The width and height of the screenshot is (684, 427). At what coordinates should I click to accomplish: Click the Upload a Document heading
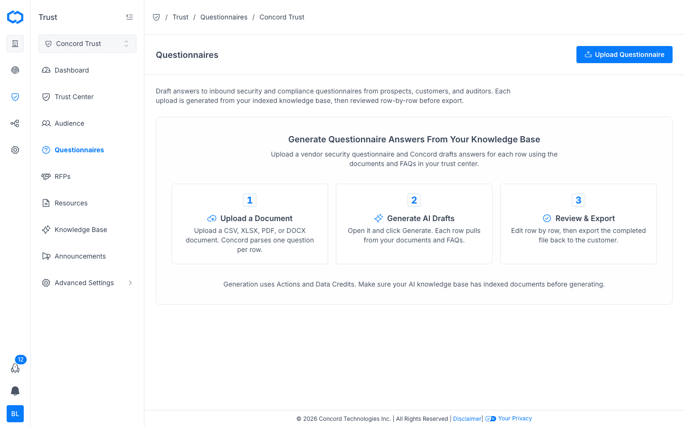point(256,218)
